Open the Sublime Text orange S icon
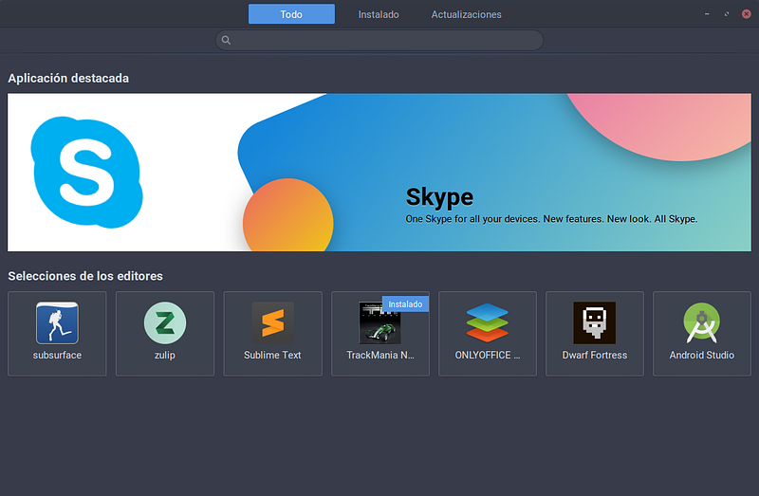The image size is (759, 496). tap(272, 322)
